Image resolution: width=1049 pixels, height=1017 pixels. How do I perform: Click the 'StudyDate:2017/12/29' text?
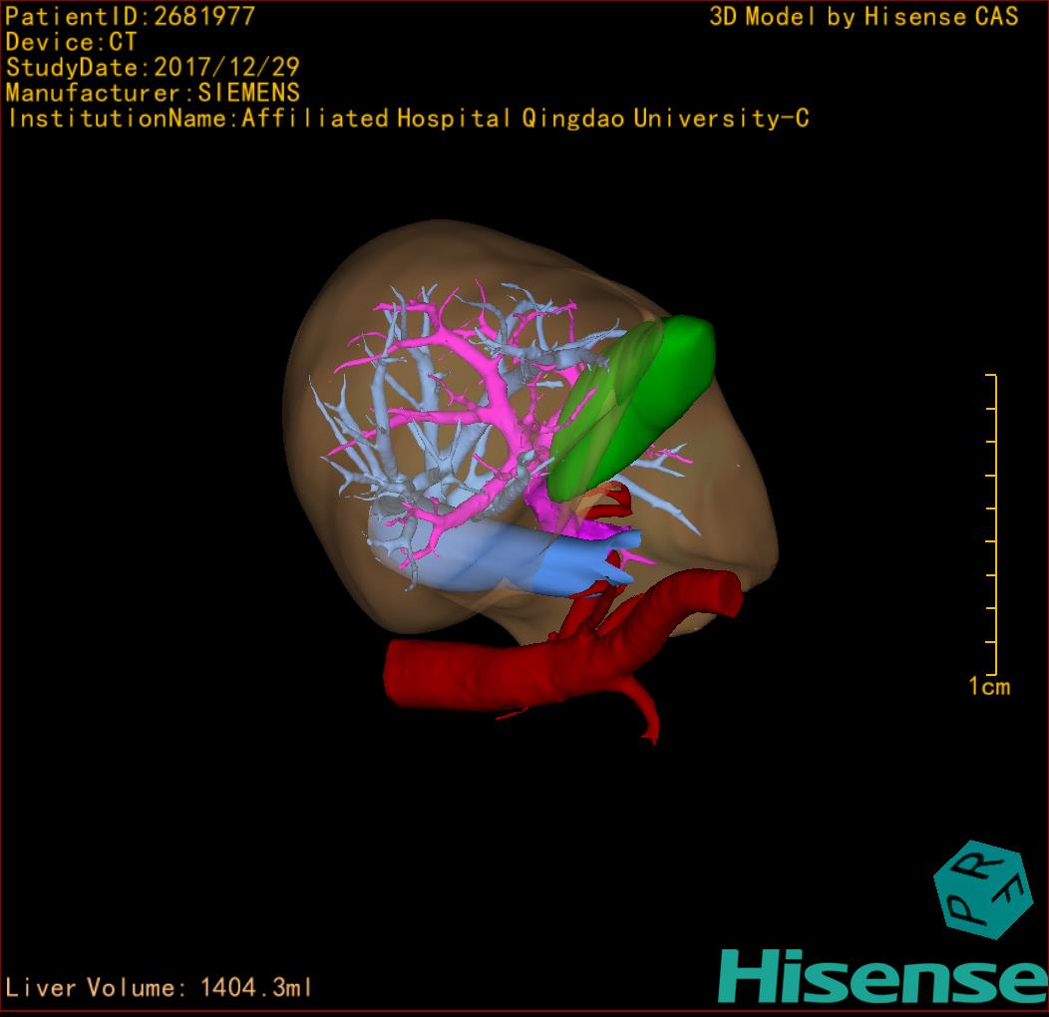[153, 67]
